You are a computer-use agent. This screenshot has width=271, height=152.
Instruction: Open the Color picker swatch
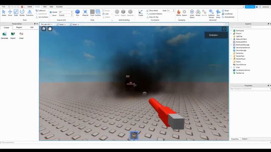92,13
